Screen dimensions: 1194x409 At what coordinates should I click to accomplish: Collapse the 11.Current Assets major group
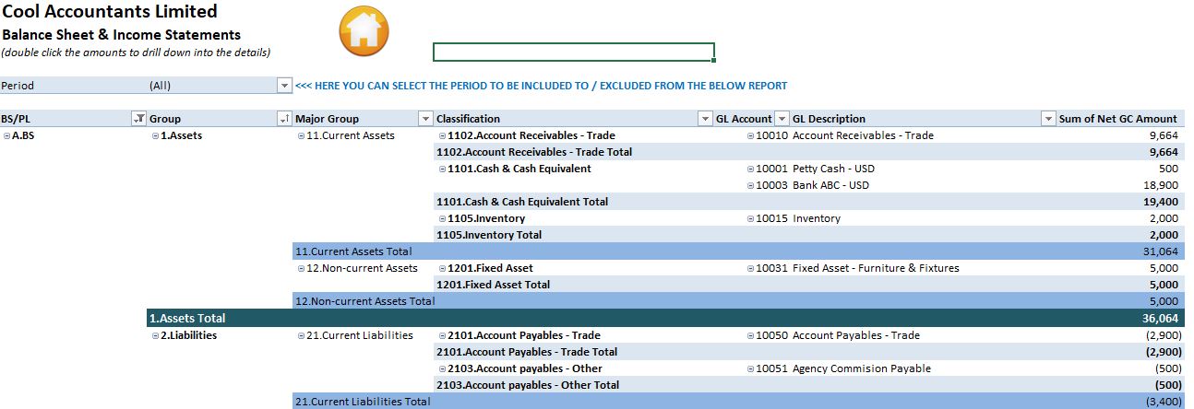click(x=301, y=135)
